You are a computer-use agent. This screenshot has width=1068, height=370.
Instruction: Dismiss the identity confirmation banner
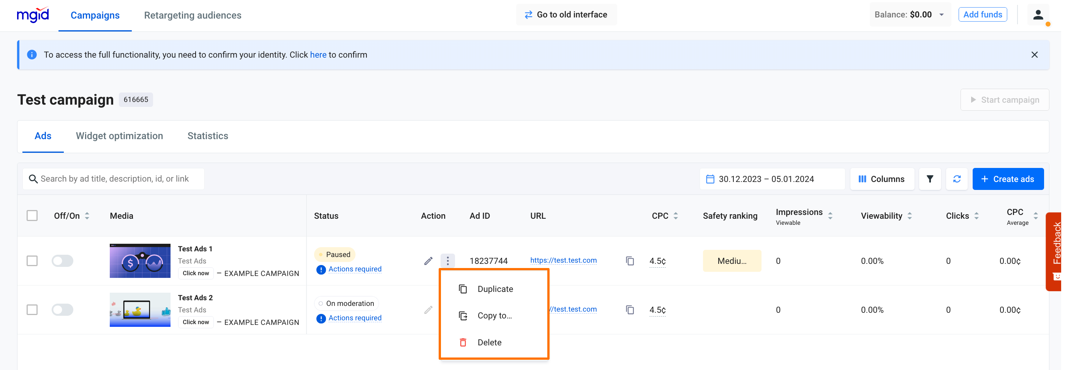1035,55
